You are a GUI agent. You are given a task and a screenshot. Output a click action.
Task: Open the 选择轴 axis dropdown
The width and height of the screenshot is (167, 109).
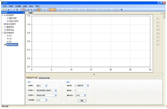coord(42,86)
